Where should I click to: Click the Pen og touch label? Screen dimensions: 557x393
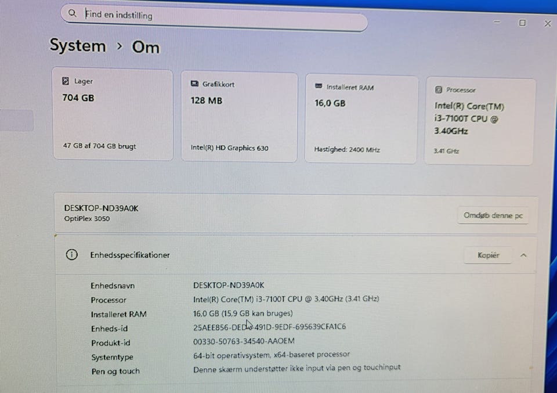[x=115, y=372]
